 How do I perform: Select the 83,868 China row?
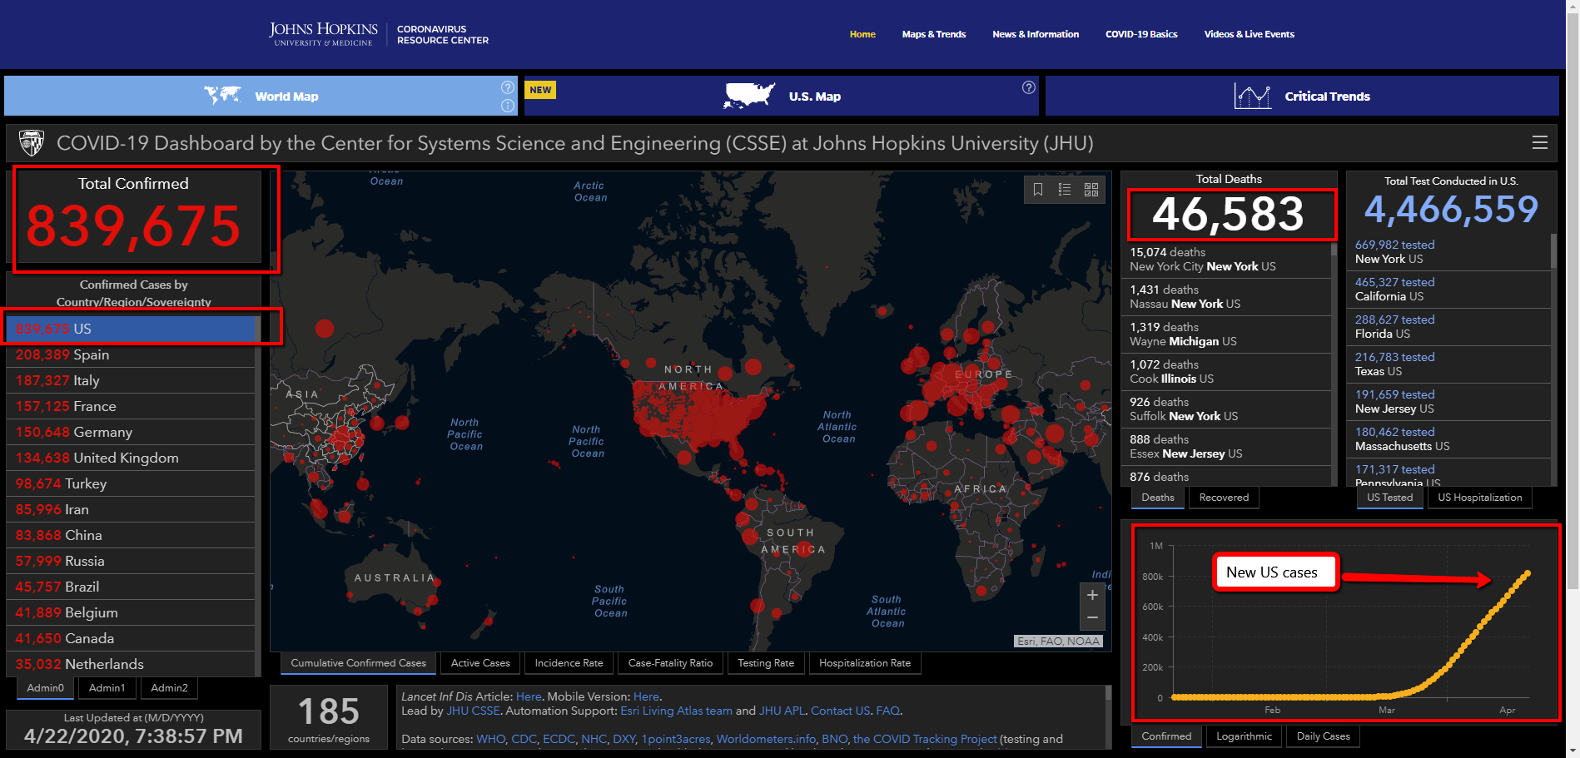131,536
